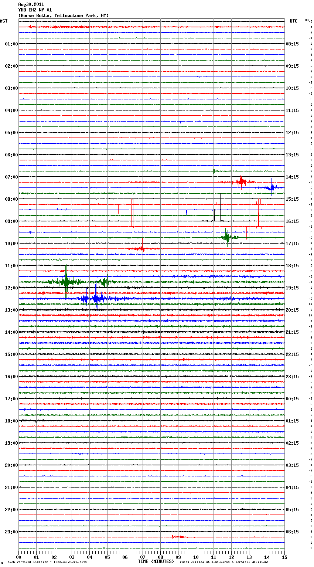Click the Each Vertical Division scale note
The image size is (314, 567).
point(47,562)
